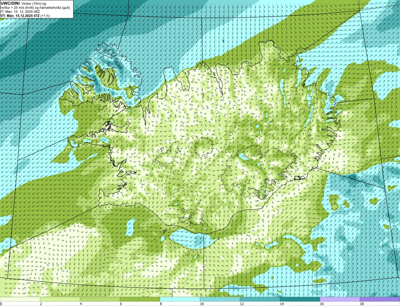Image resolution: width=400 pixels, height=306 pixels.
Task: Click the legend scale label "18"
Action: click(362, 304)
